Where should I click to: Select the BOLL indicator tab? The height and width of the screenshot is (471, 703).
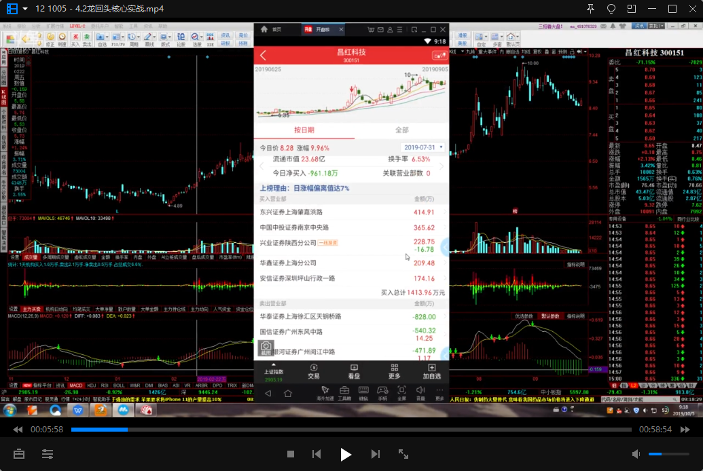tap(119, 385)
